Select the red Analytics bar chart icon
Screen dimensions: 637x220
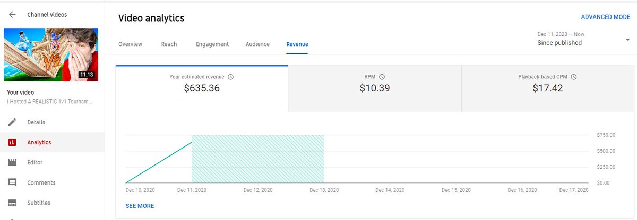(12, 142)
